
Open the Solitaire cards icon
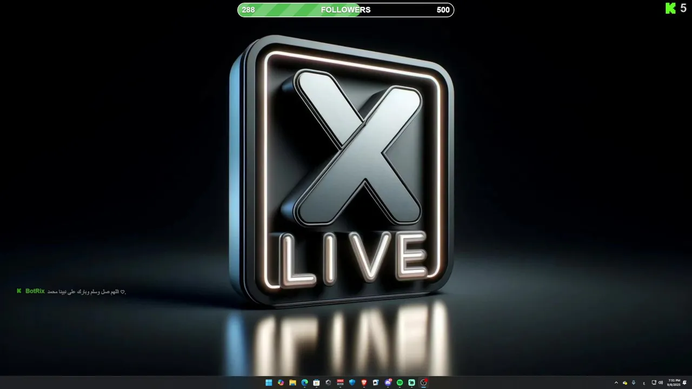[376, 383]
